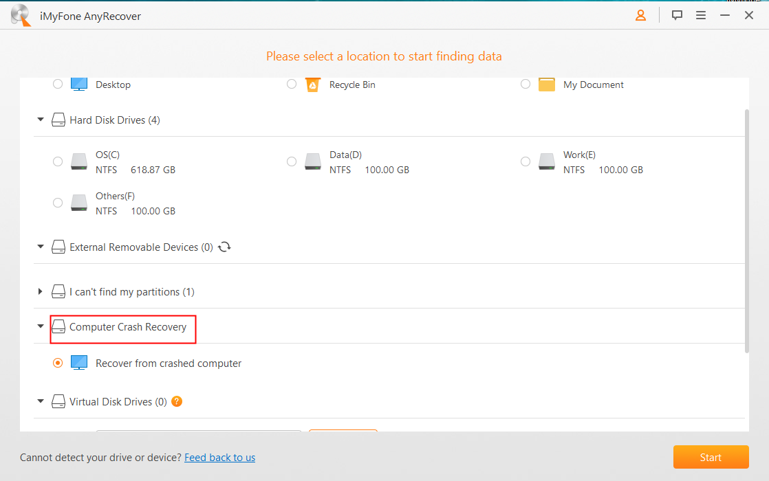Close the AnyRecover window
769x481 pixels.
[x=749, y=16]
